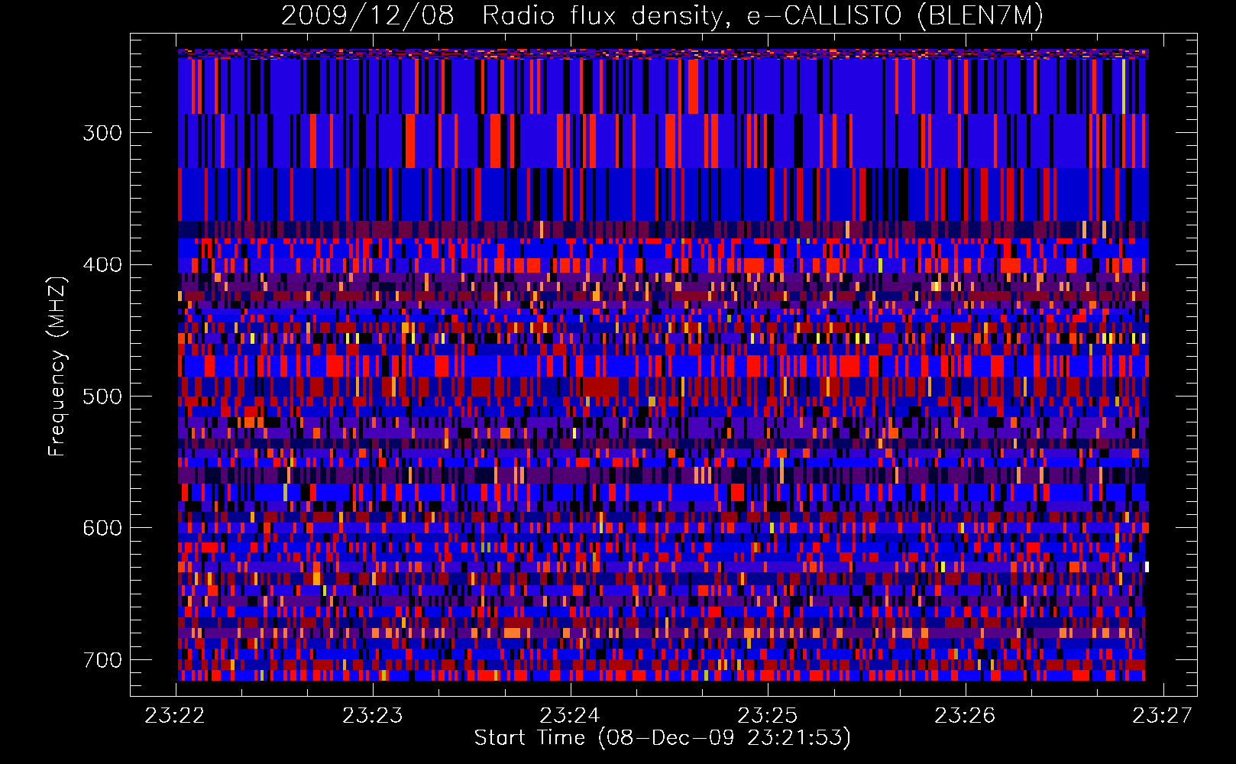Click the 23:22 time tick label
The image size is (1236, 764).
click(175, 715)
